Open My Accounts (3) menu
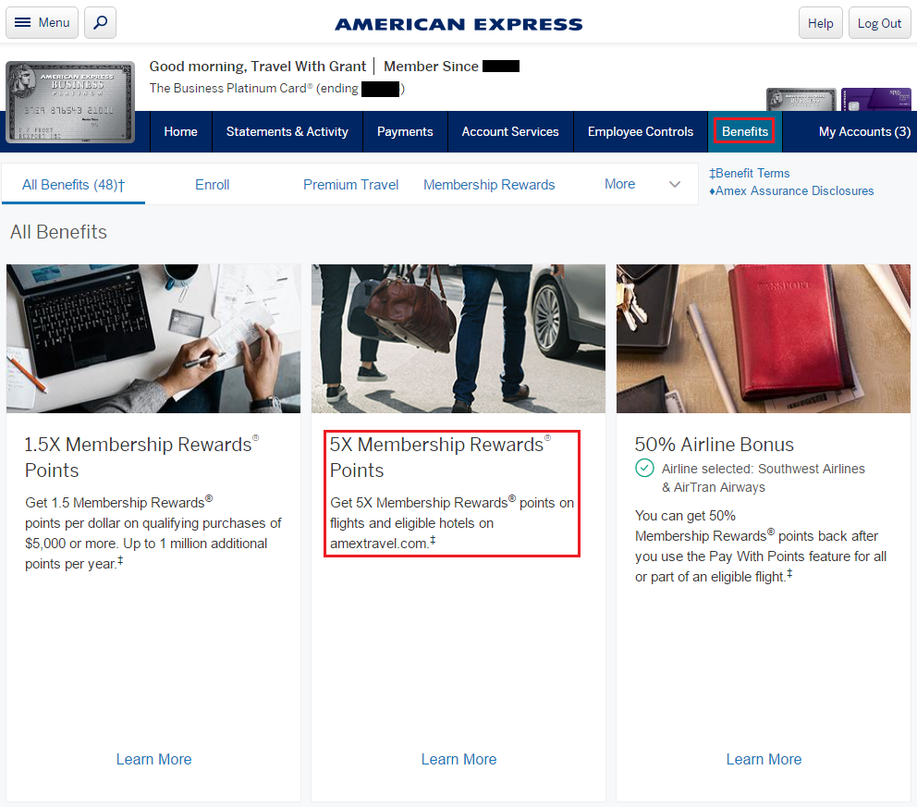This screenshot has width=917, height=807. coord(864,131)
